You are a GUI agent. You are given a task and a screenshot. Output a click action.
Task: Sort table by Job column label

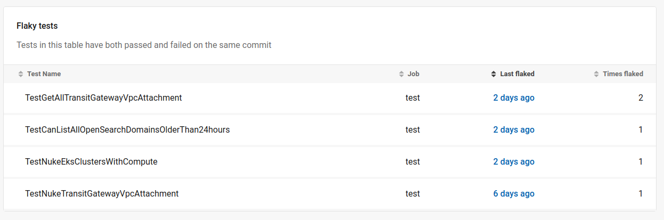point(413,74)
